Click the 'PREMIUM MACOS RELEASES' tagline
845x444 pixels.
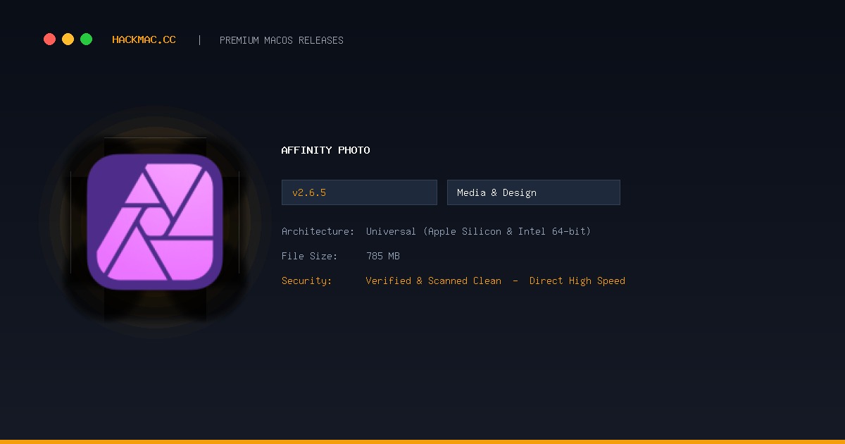coord(282,40)
